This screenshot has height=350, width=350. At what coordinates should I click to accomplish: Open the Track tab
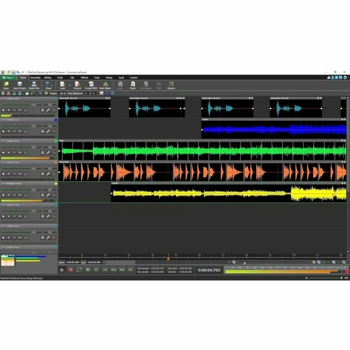click(60, 78)
